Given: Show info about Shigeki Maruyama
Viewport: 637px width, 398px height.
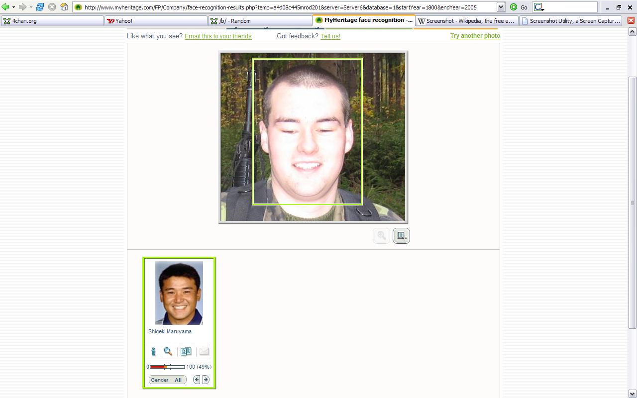Looking at the screenshot, I should (153, 352).
